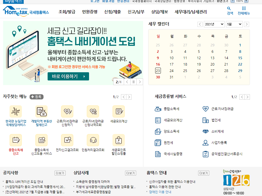
Task: Select May 10 in tax calendar
Action: tap(171, 58)
